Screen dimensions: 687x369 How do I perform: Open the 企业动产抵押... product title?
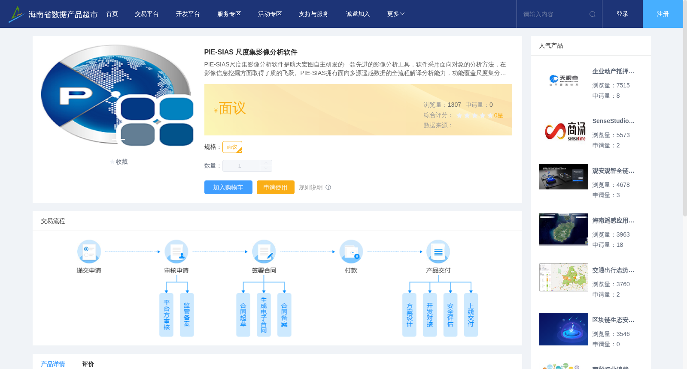coord(613,72)
